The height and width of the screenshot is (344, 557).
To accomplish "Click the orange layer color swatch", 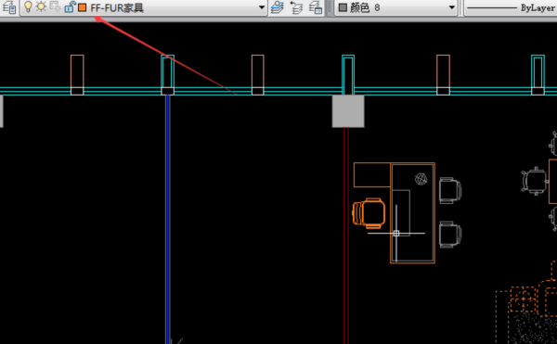I will tap(82, 7).
